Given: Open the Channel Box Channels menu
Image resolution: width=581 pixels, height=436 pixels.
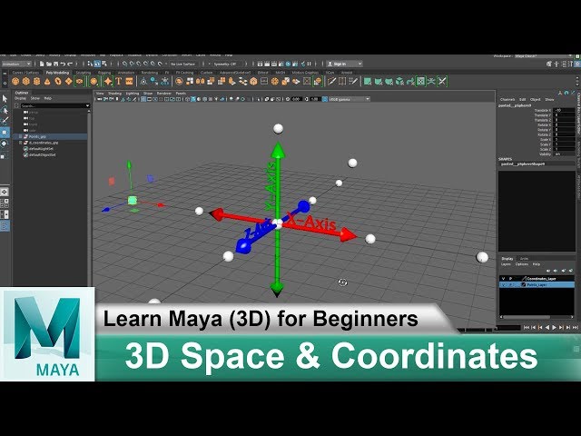Looking at the screenshot, I should (507, 100).
